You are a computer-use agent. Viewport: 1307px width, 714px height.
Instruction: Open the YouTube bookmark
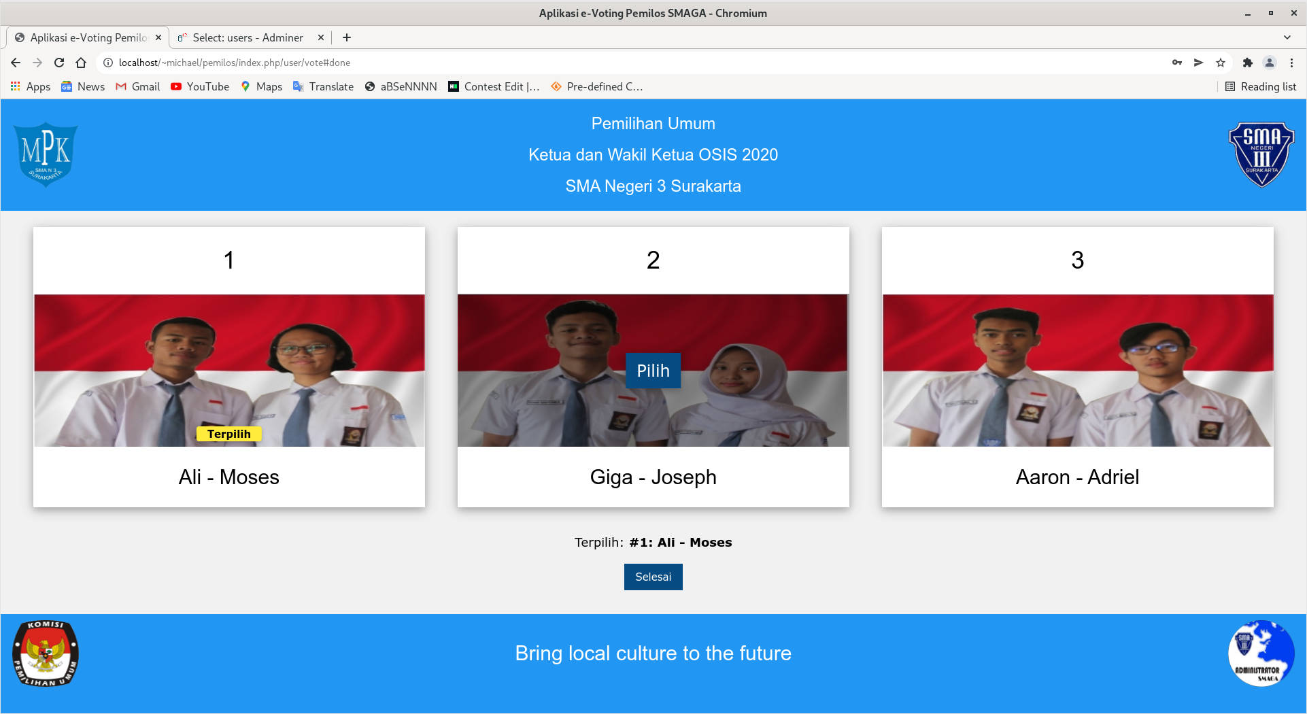tap(200, 86)
